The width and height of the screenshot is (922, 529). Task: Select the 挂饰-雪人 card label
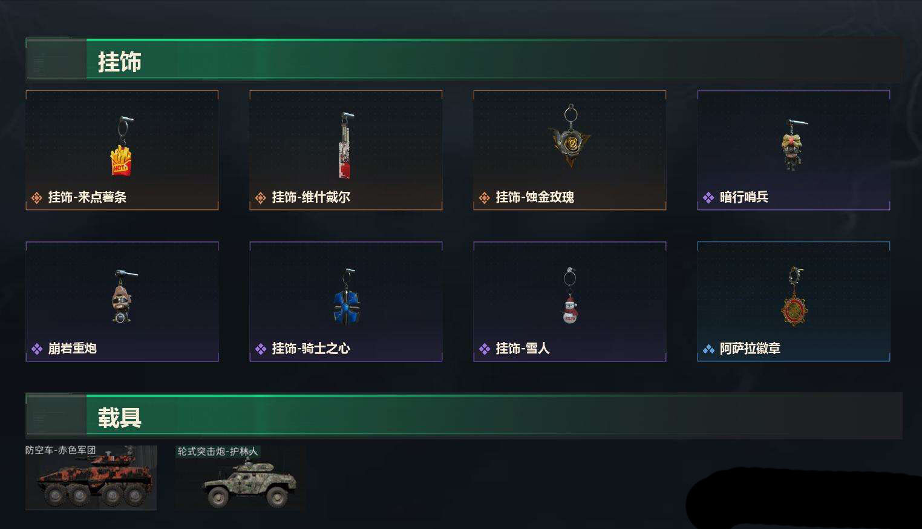[523, 349]
